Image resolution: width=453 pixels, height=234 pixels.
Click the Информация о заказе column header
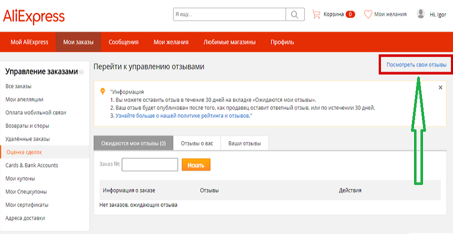point(129,191)
